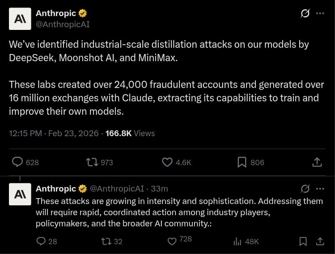Expand more options on the reply tweet

click(x=320, y=188)
